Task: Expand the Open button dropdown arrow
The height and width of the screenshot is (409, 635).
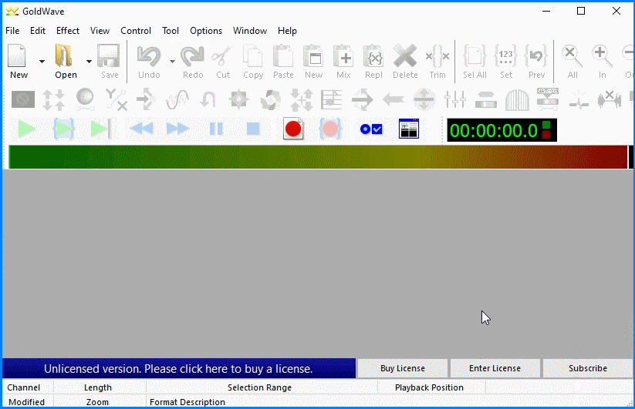Action: [89, 62]
